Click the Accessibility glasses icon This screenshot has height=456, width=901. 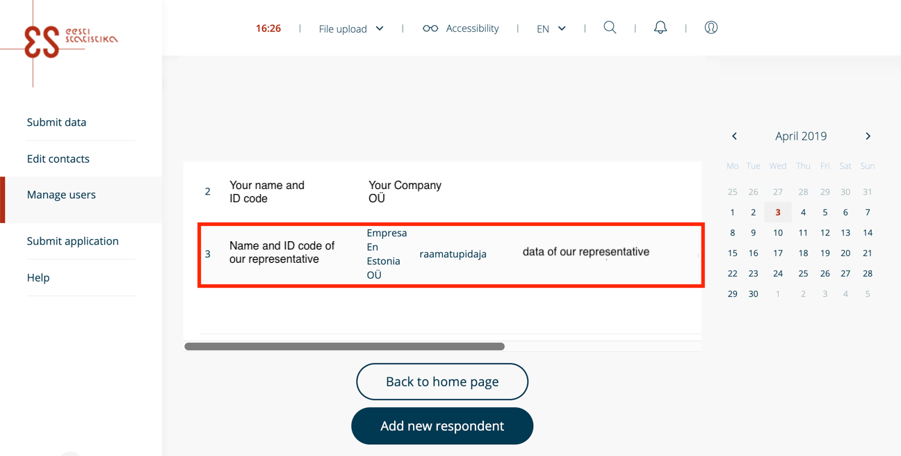(x=430, y=28)
